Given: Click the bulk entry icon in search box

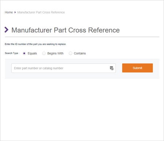Looking at the screenshot, I should tap(112, 68).
